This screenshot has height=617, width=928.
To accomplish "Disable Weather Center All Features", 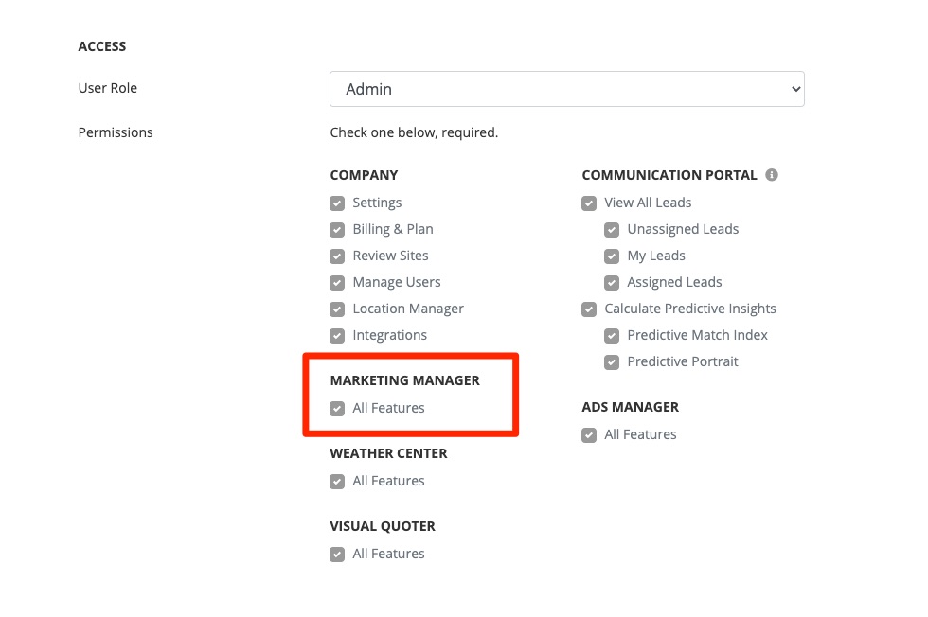I will pos(337,481).
